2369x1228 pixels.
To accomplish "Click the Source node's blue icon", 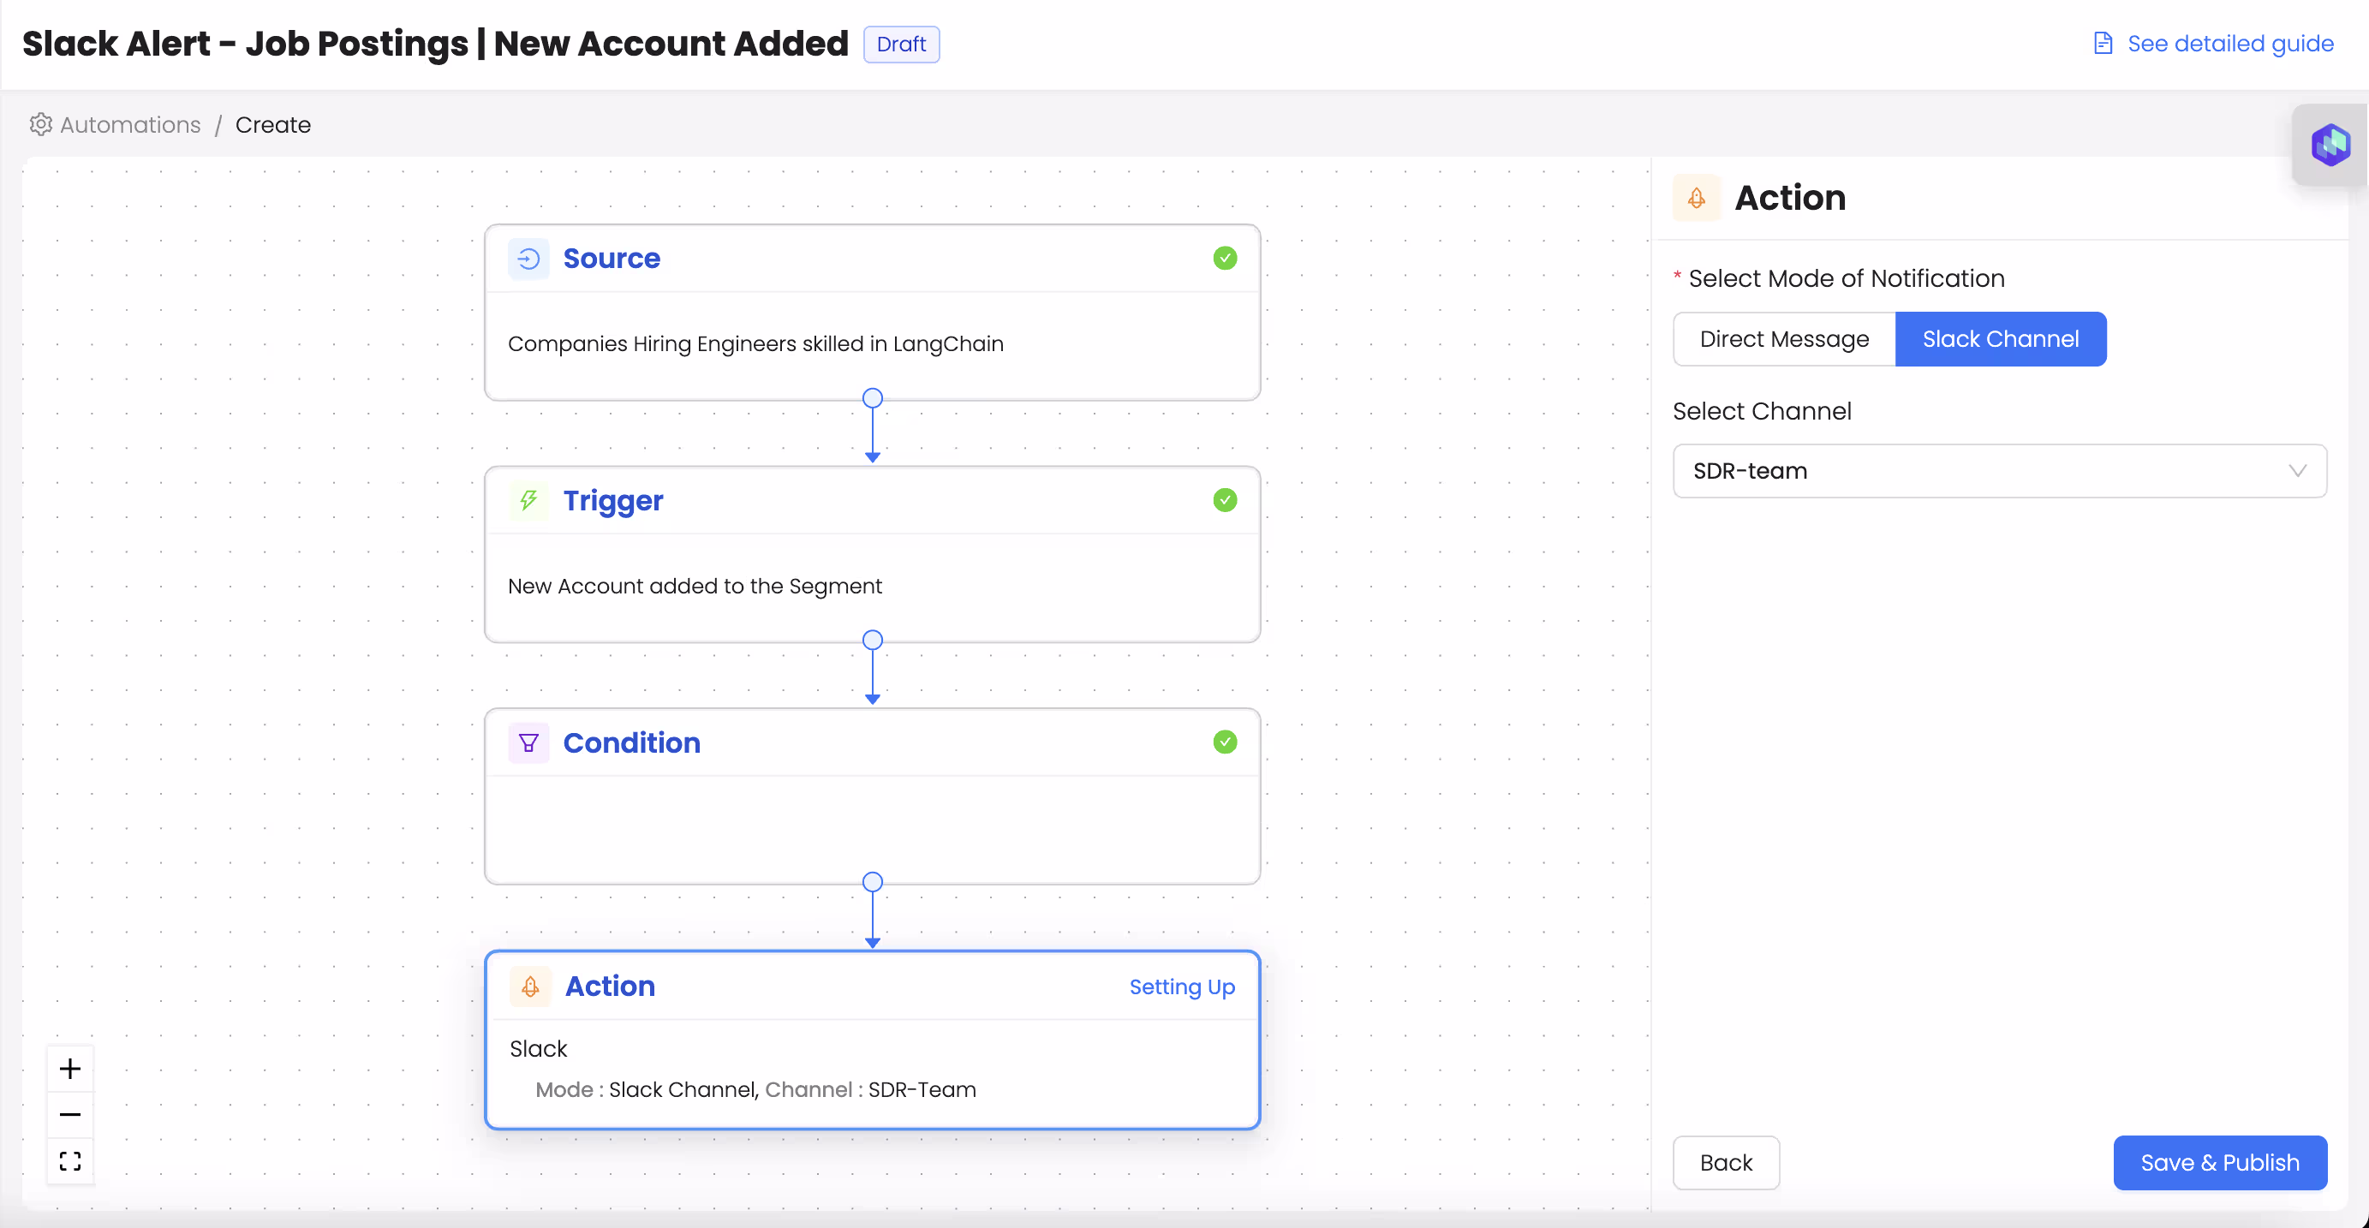I will 528,259.
